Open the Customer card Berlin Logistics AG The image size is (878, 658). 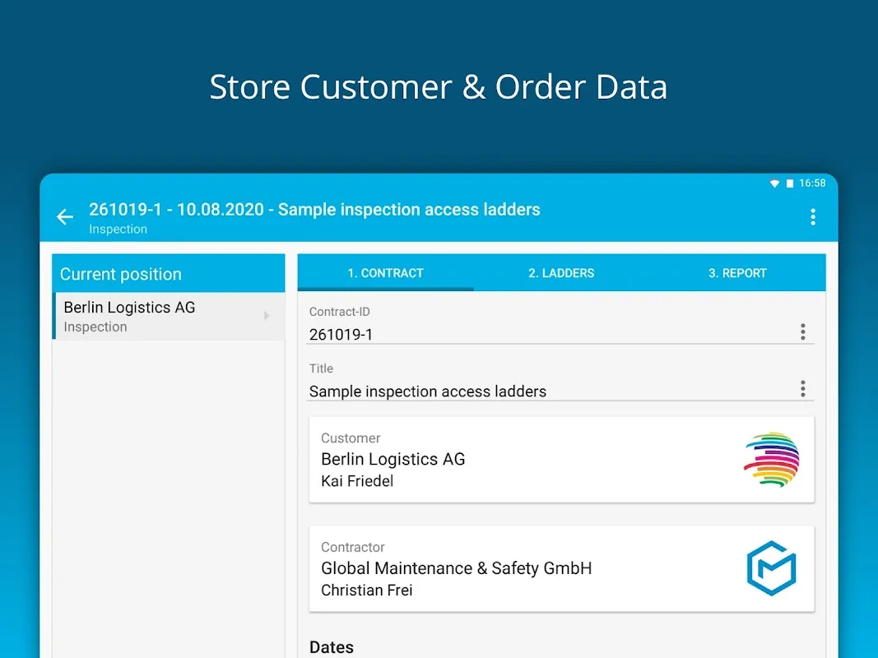562,460
